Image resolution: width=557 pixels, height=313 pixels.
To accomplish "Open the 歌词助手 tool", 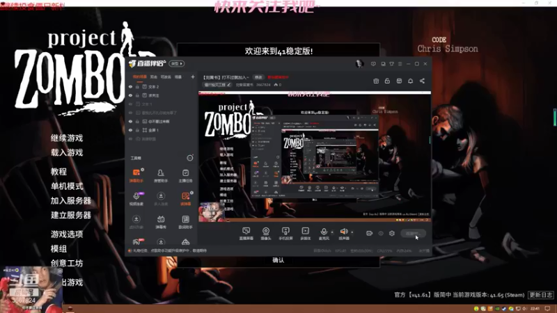I will coord(185,221).
